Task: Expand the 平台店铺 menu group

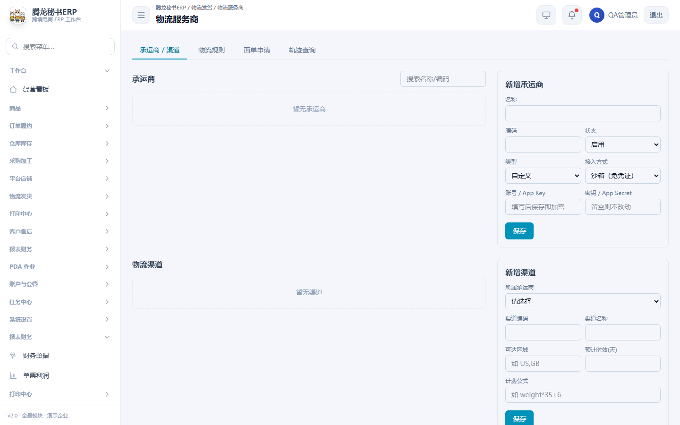Action: click(60, 178)
